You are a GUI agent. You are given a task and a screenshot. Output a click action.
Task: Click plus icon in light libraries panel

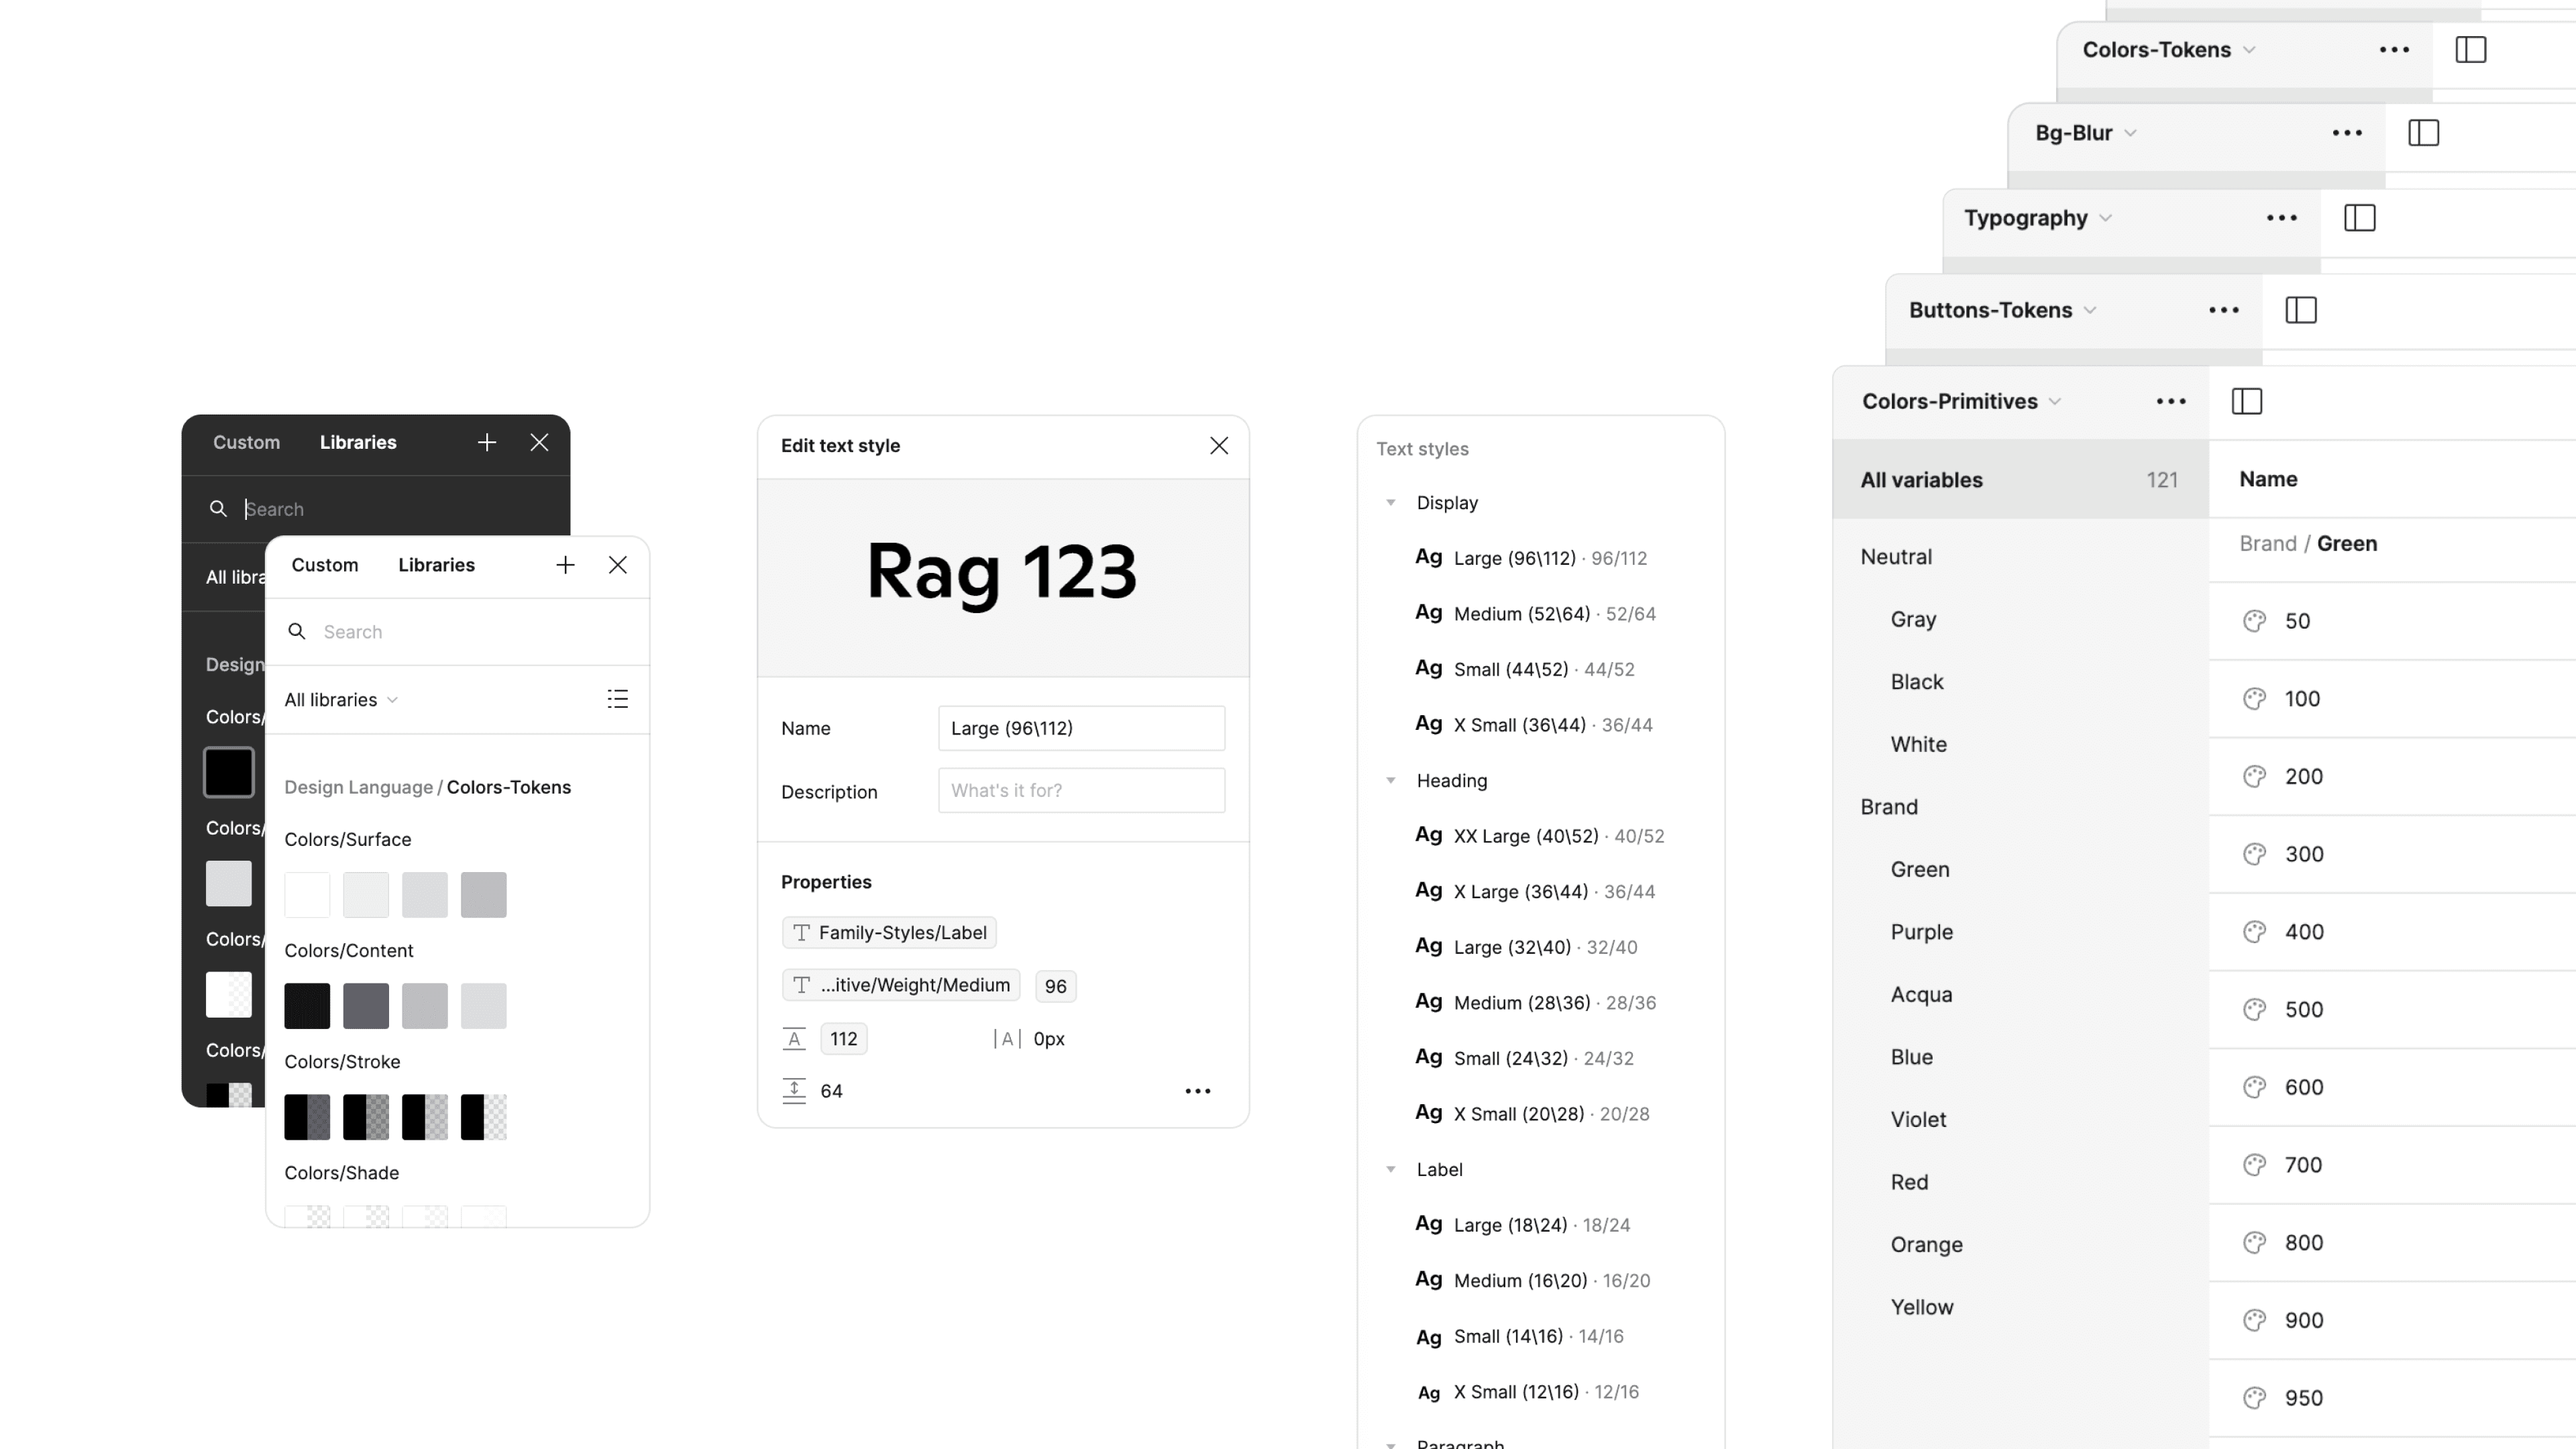coord(565,565)
